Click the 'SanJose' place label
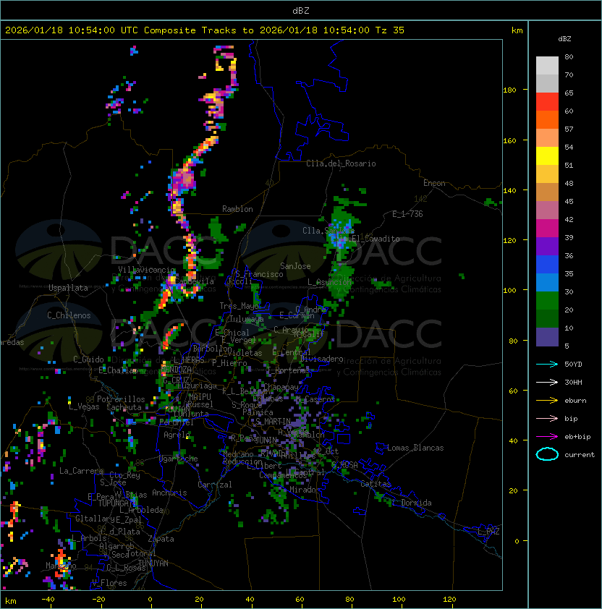Viewport: 602px width, 609px height. pos(295,266)
